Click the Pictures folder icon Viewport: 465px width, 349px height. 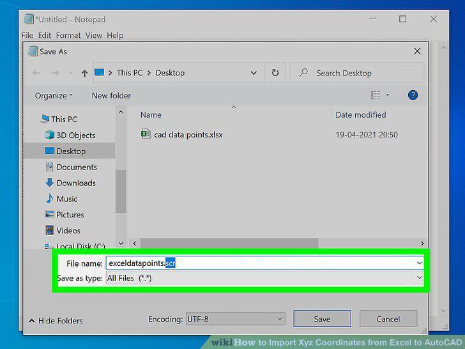point(49,214)
